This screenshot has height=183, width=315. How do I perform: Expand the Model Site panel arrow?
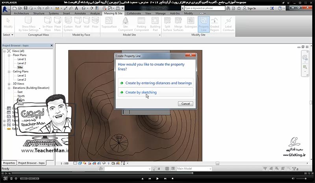160,35
